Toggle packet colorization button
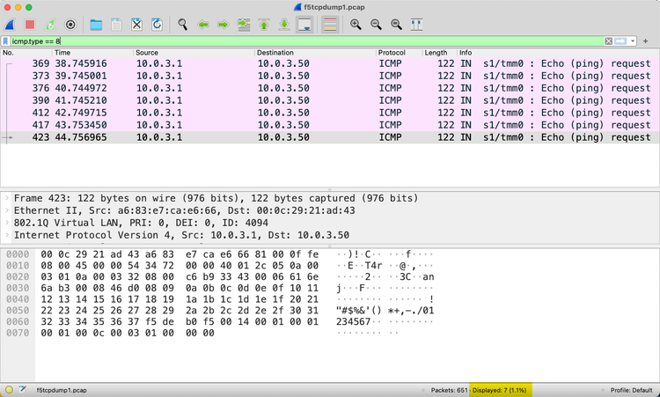Screen dimensions: 660x397 pos(330,25)
